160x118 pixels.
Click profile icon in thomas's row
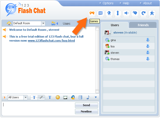tap(148, 59)
